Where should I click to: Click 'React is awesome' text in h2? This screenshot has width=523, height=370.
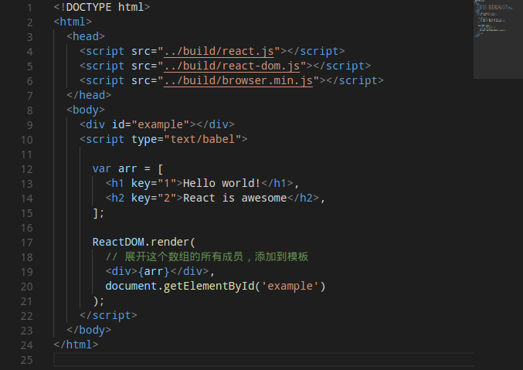coord(235,198)
